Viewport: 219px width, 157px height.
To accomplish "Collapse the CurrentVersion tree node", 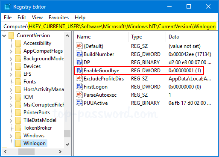I will point(4,36).
